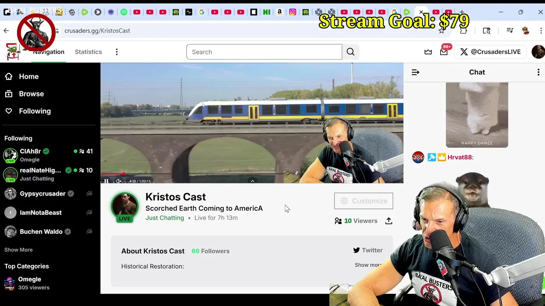Unmute the stream video
This screenshot has width=545, height=306.
pyautogui.click(x=119, y=181)
